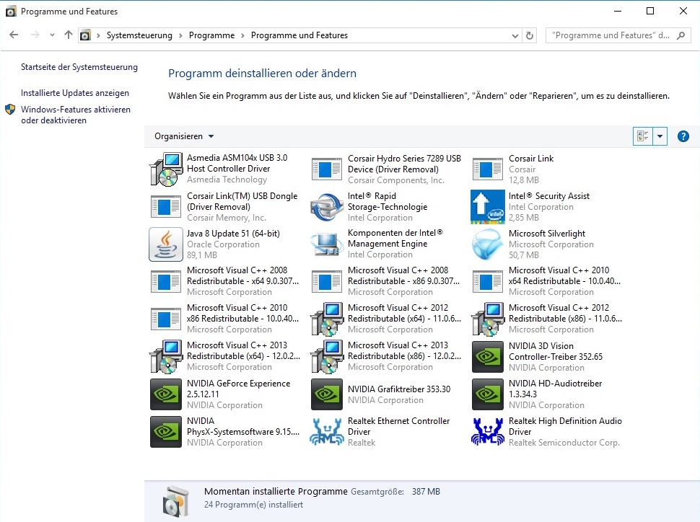700x522 pixels.
Task: Click the Asmedia ASM104x USB 3.0 driver icon
Action: coord(166,169)
